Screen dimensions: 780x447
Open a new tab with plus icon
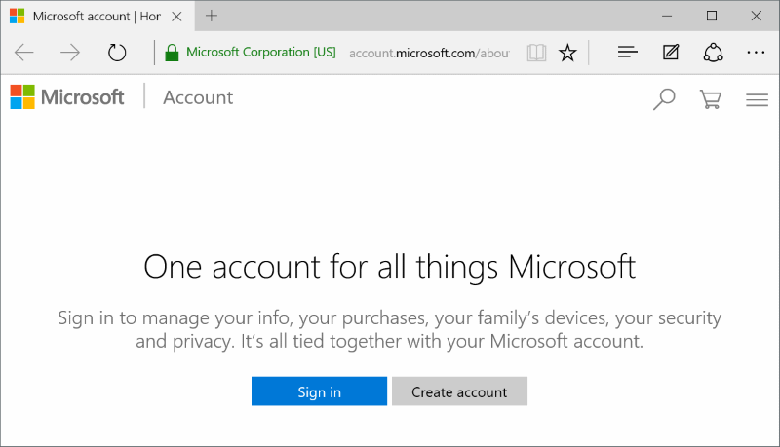coord(212,16)
